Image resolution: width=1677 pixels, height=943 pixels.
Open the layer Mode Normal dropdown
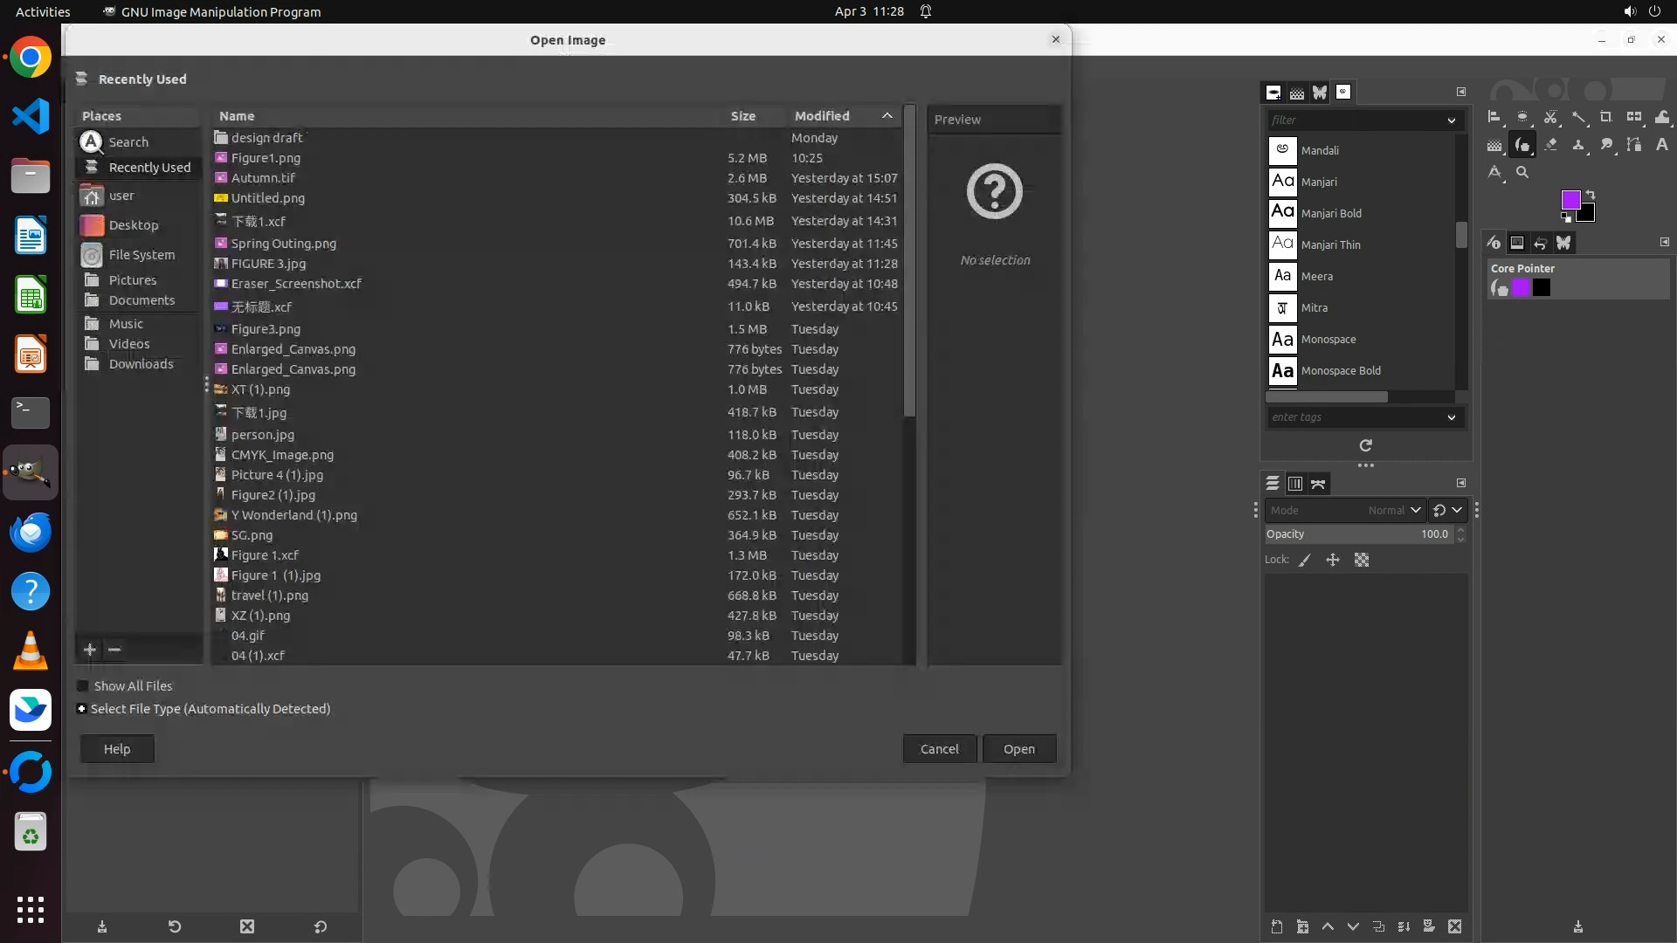click(x=1415, y=511)
